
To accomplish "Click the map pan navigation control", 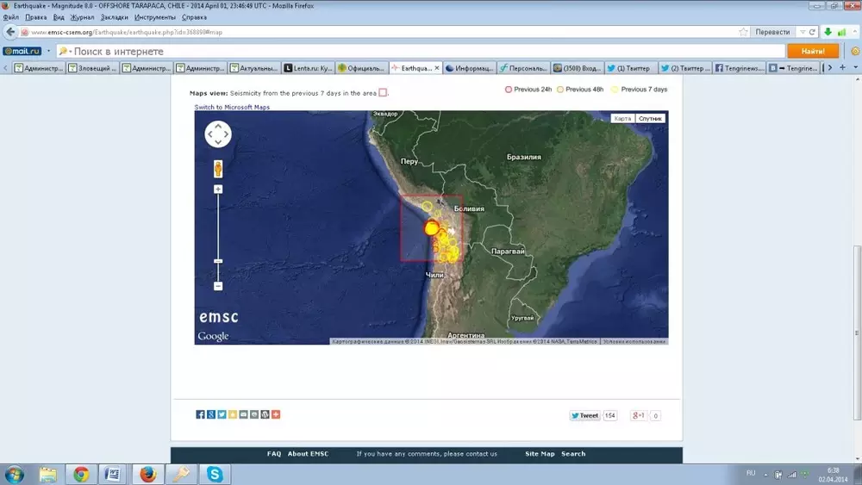I will pyautogui.click(x=218, y=134).
